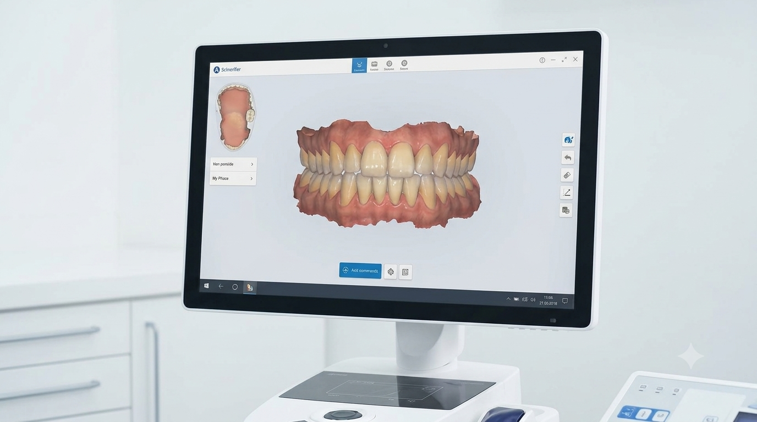Minimize the scanner application window
The width and height of the screenshot is (757, 422).
point(553,60)
